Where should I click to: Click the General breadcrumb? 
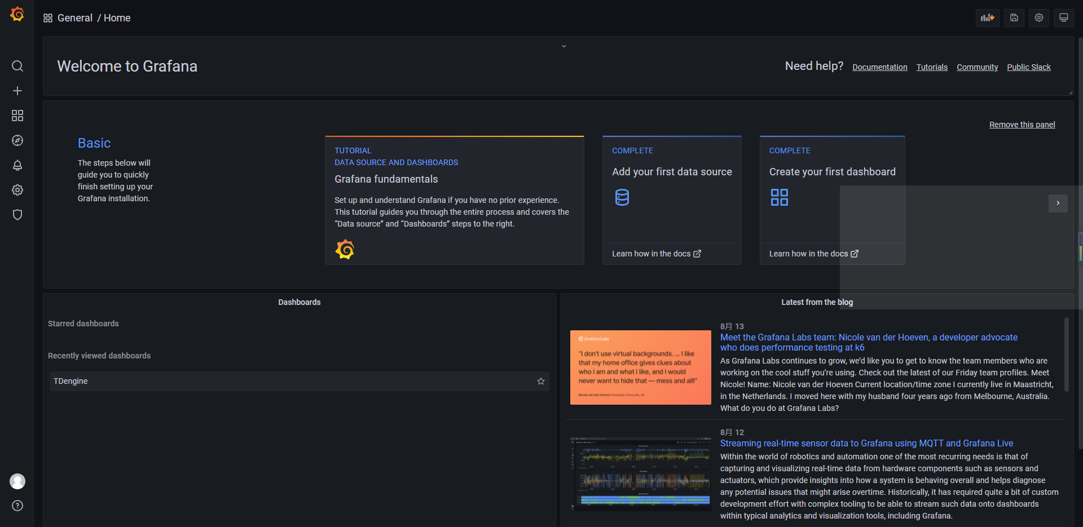75,18
